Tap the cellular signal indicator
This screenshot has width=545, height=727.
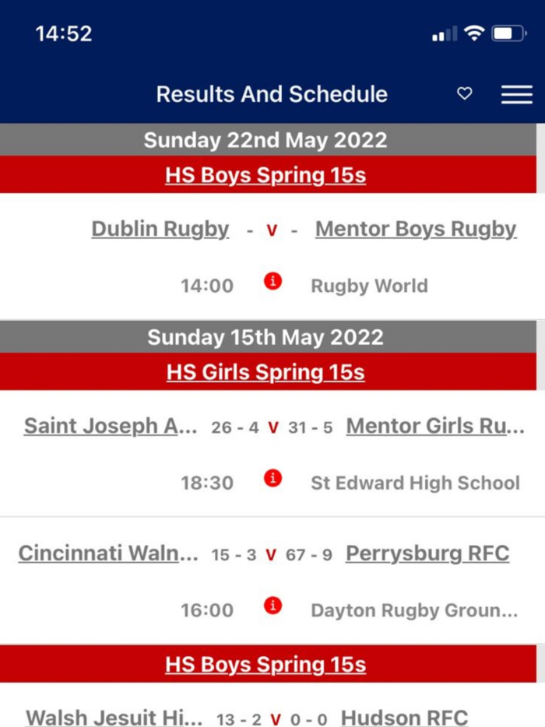pyautogui.click(x=442, y=34)
